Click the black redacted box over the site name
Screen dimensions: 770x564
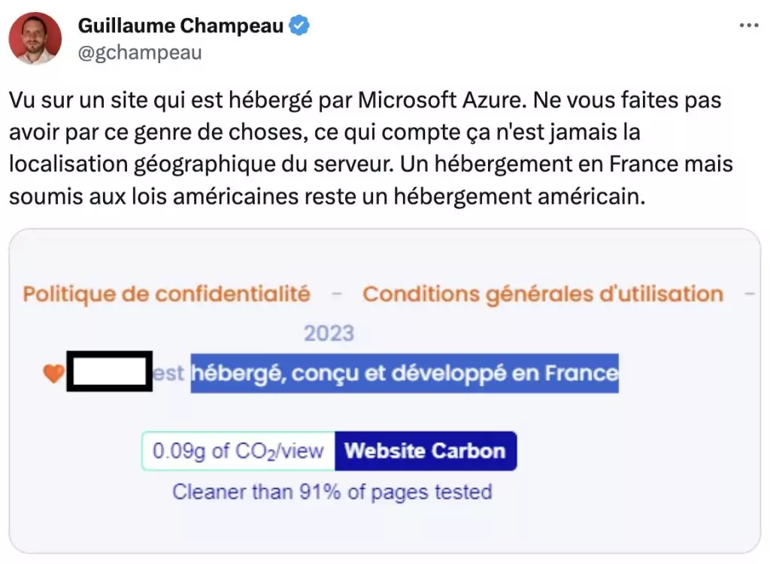110,371
